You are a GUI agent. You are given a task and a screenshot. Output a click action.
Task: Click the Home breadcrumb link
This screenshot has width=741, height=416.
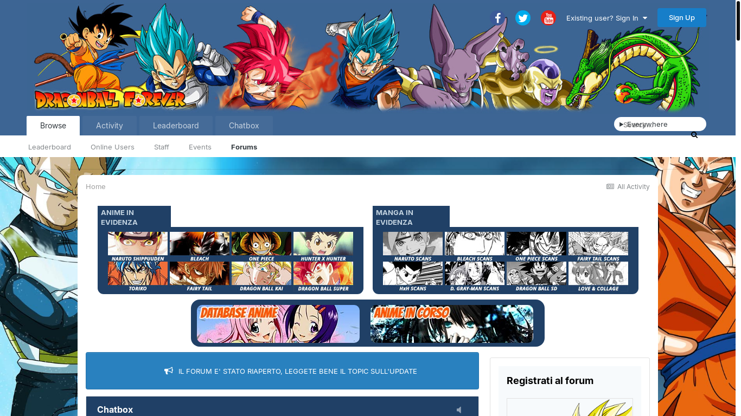pyautogui.click(x=95, y=186)
